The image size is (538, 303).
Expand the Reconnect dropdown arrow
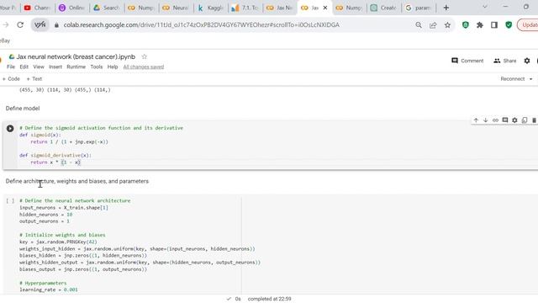pyautogui.click(x=530, y=79)
